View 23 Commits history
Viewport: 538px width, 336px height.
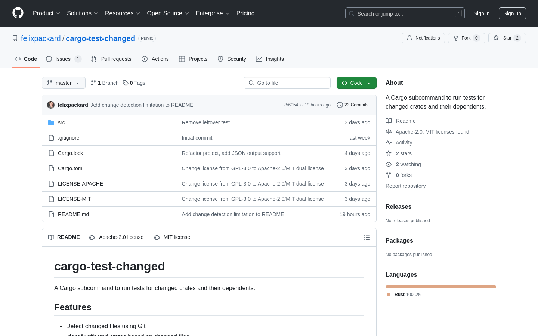point(353,105)
